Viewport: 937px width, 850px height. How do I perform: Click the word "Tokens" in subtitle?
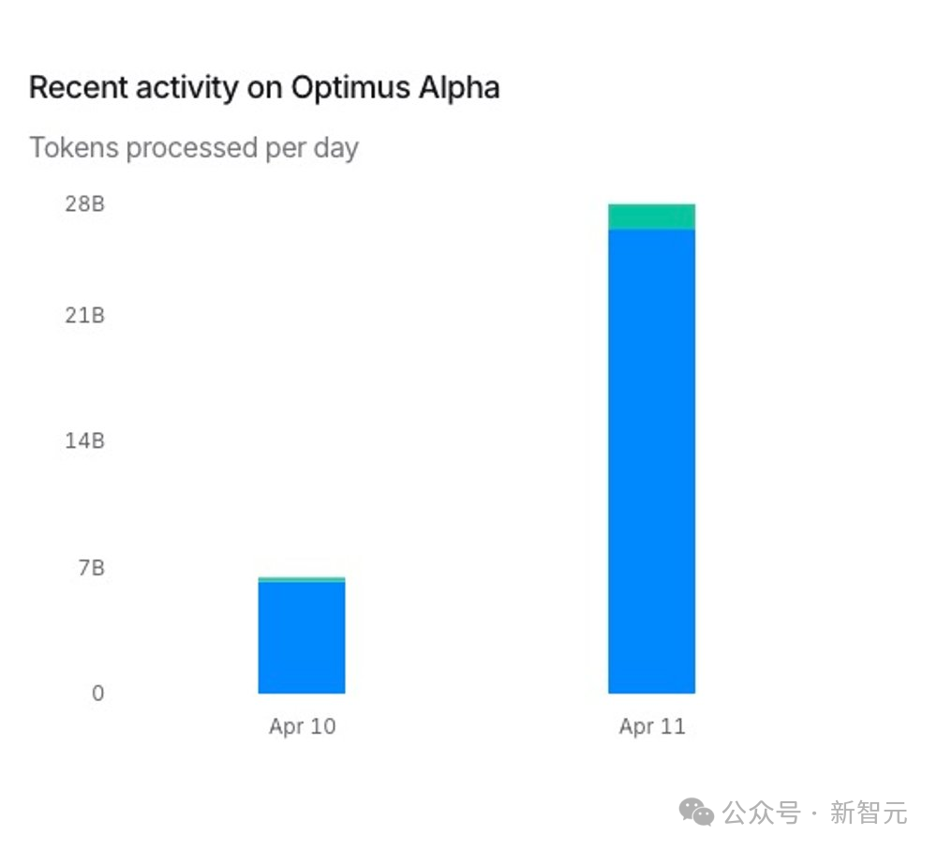(75, 147)
